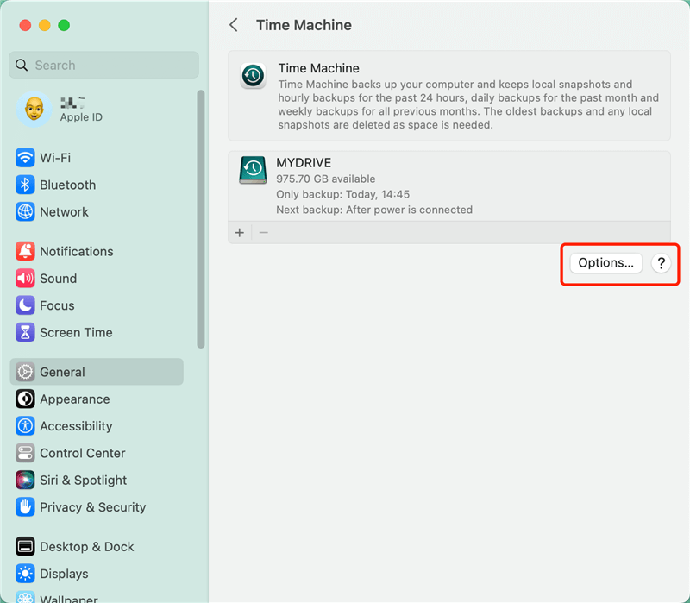
Task: Open Control Center settings
Action: (x=82, y=453)
